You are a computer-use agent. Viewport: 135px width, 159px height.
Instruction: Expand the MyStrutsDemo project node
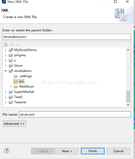click(6, 50)
